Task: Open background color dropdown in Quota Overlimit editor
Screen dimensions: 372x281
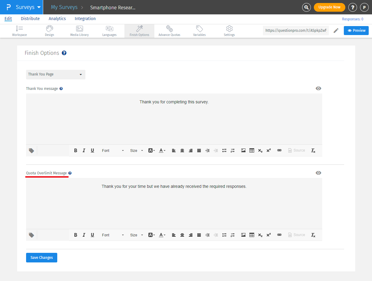Action: [x=152, y=235]
